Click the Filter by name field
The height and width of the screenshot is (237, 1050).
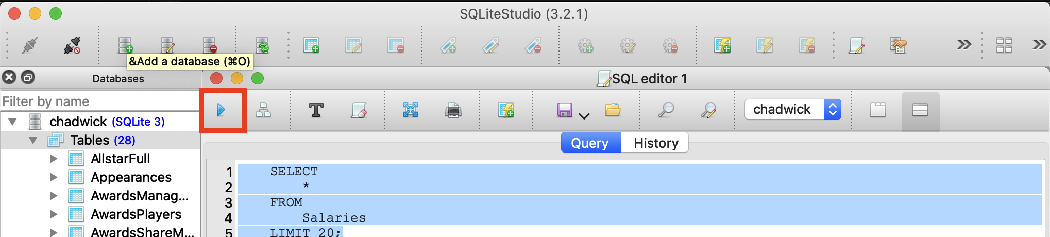[x=100, y=101]
